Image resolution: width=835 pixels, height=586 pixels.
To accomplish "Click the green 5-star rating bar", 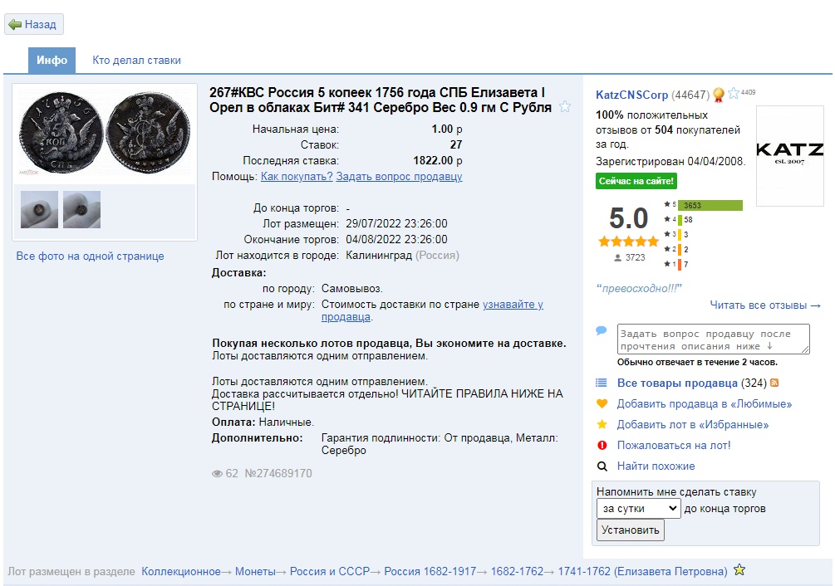I will click(710, 206).
